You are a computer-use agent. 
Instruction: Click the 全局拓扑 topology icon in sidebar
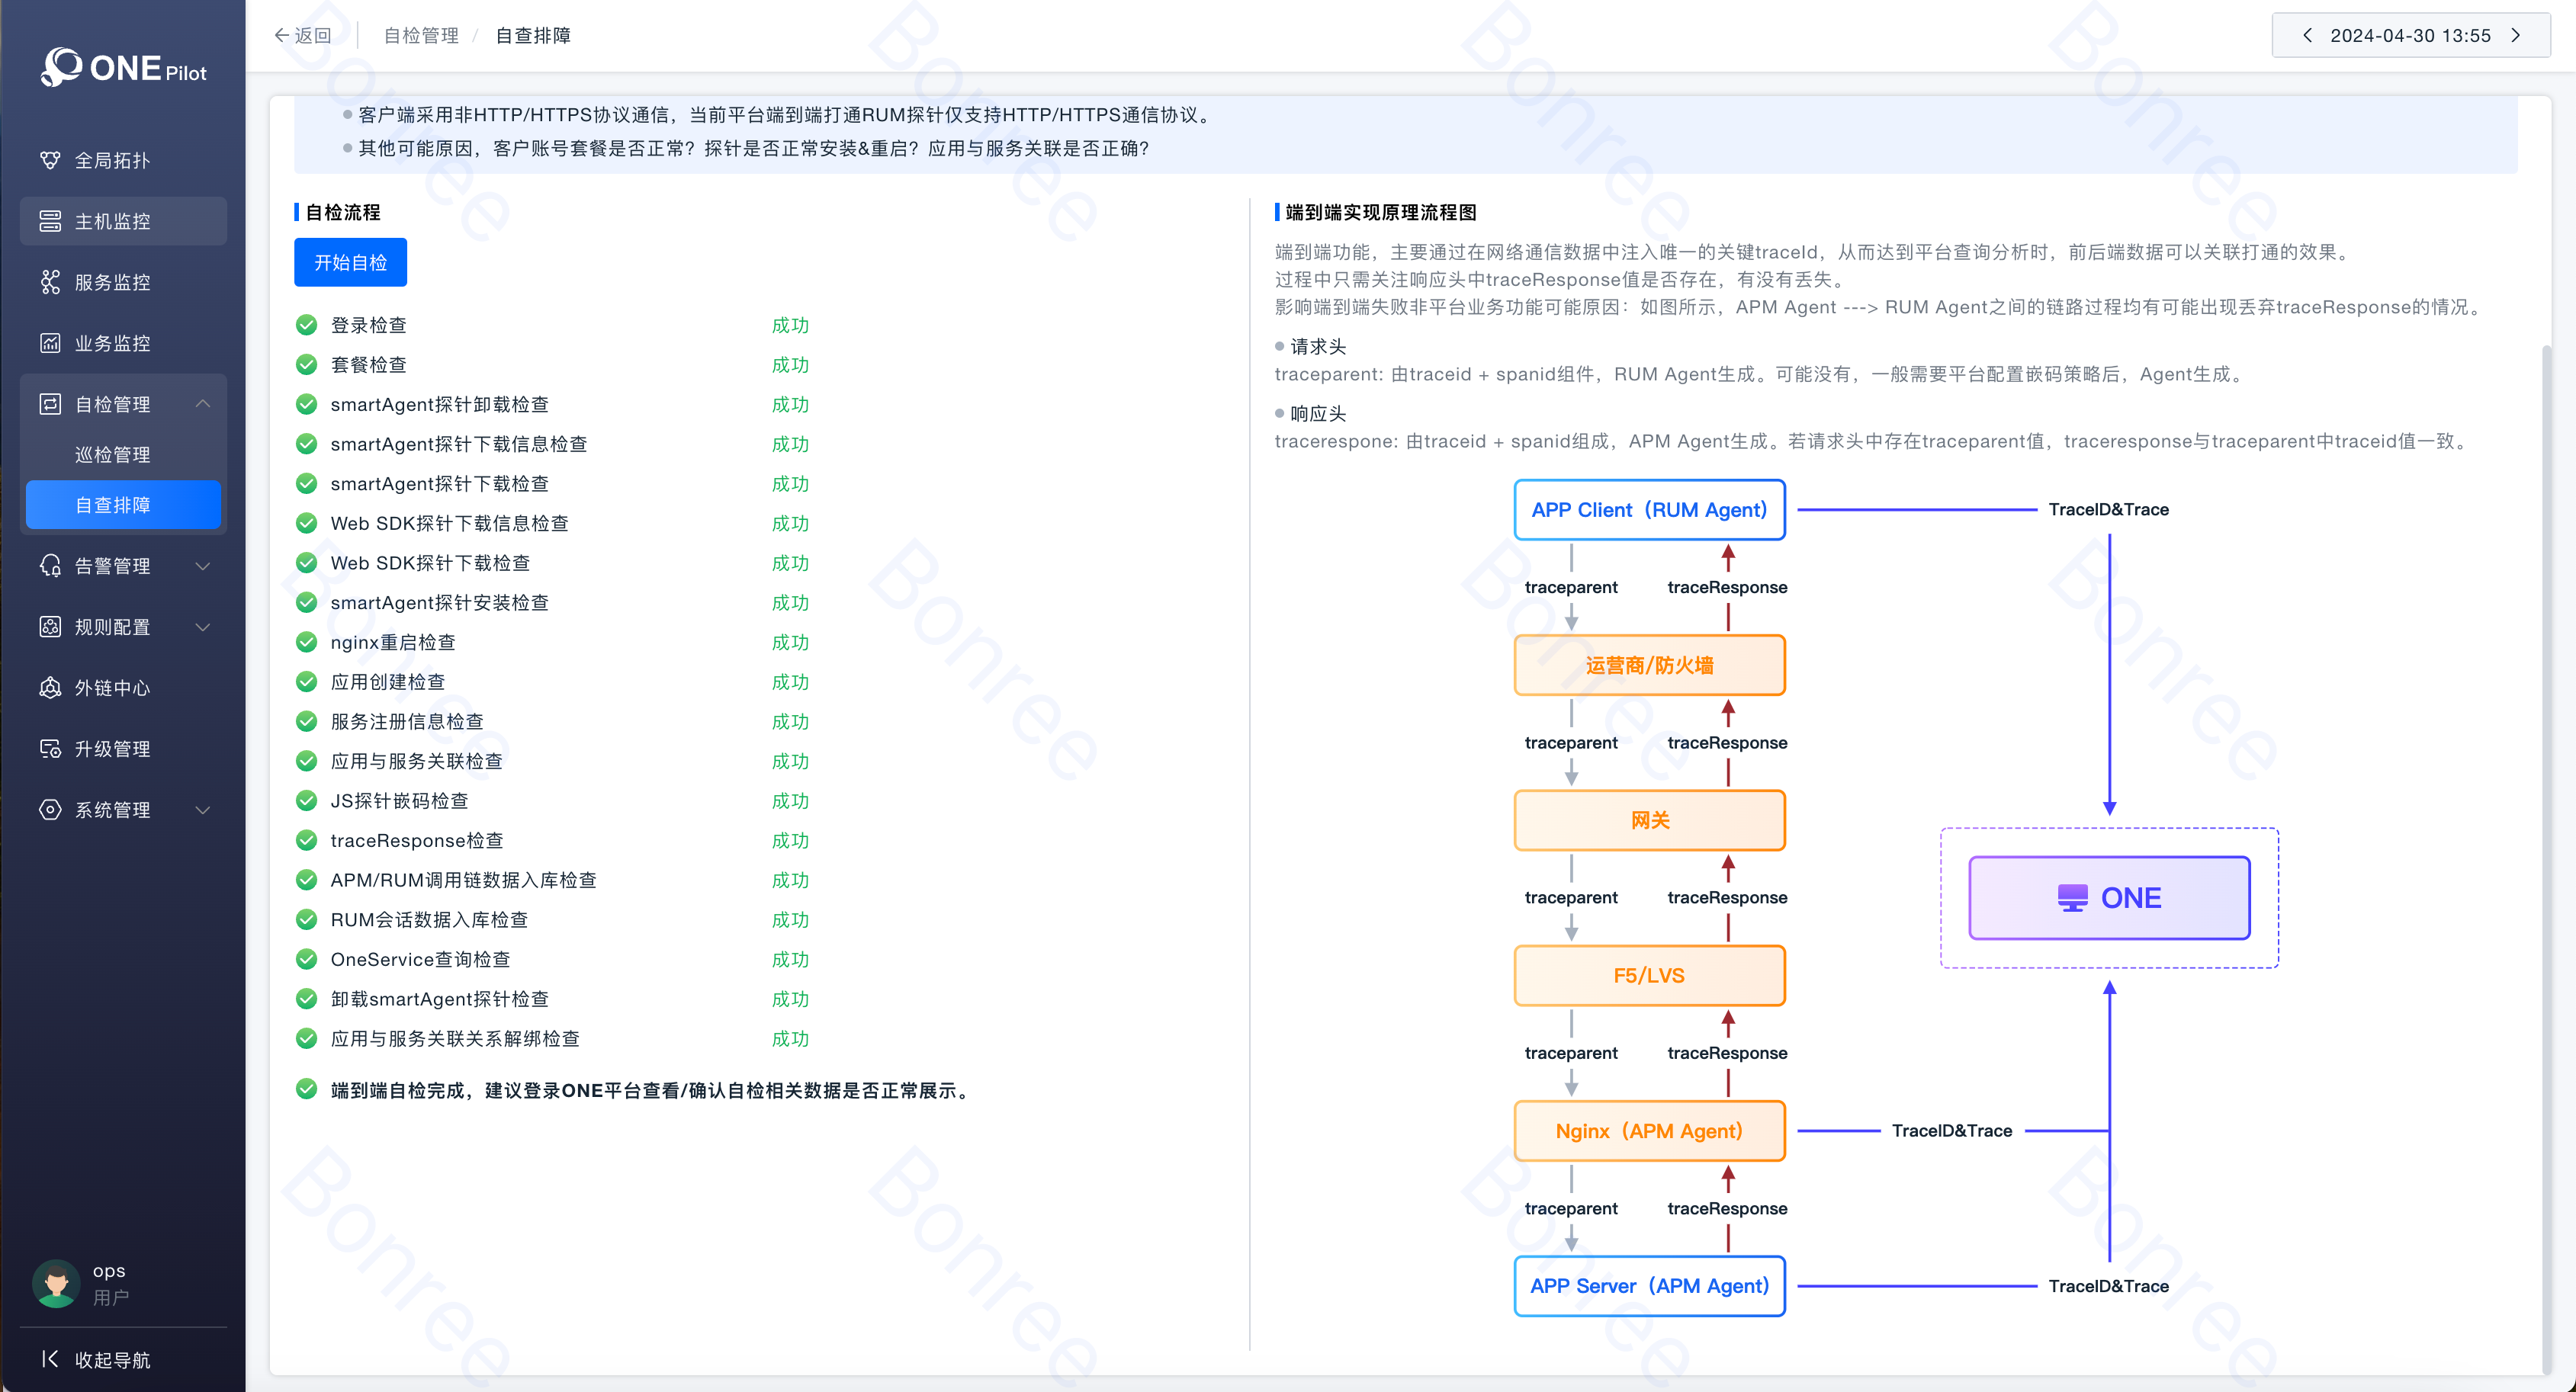coord(50,160)
